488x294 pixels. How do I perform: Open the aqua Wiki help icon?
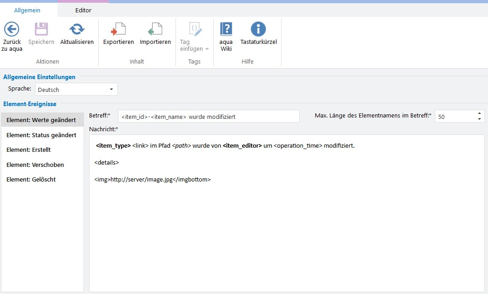tap(226, 29)
